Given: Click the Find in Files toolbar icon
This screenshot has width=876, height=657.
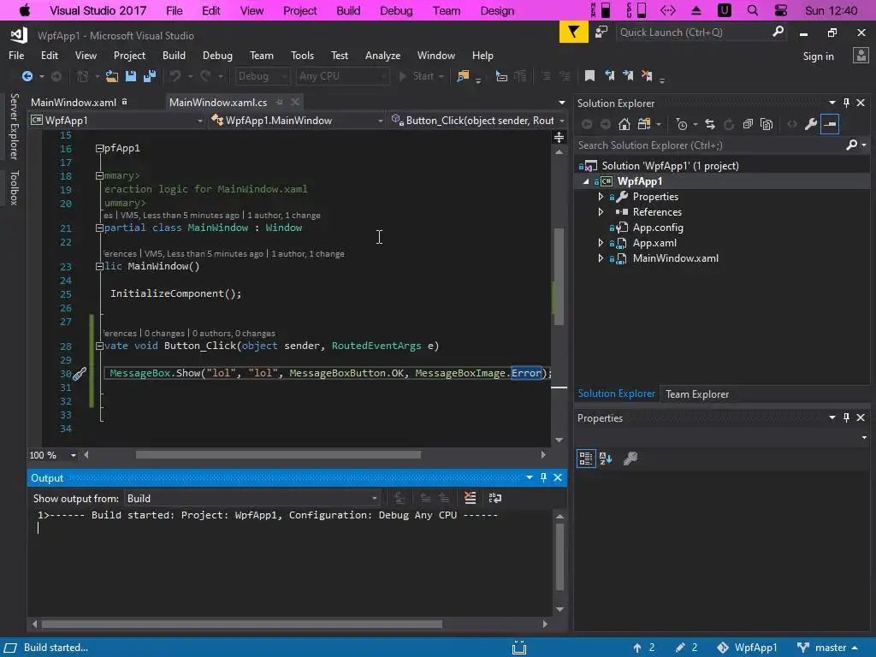Looking at the screenshot, I should coord(463,76).
